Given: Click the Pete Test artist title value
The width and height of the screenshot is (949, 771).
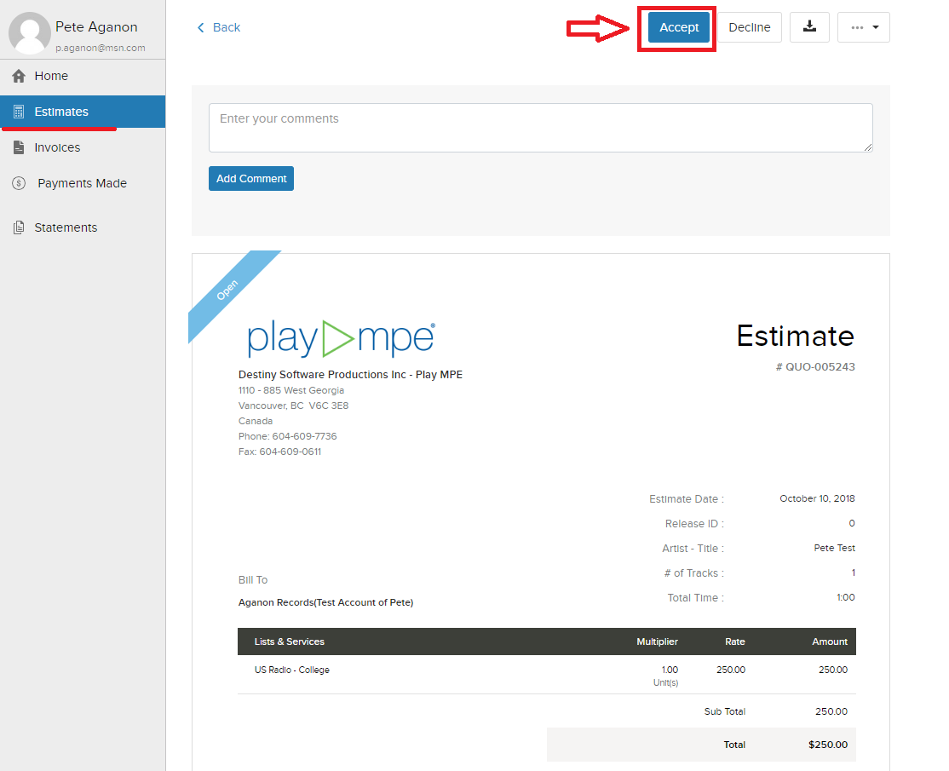Looking at the screenshot, I should (x=834, y=548).
